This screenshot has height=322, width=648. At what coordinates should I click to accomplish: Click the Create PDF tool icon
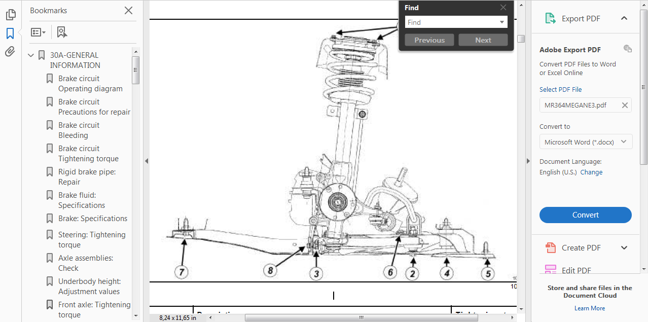(x=551, y=248)
